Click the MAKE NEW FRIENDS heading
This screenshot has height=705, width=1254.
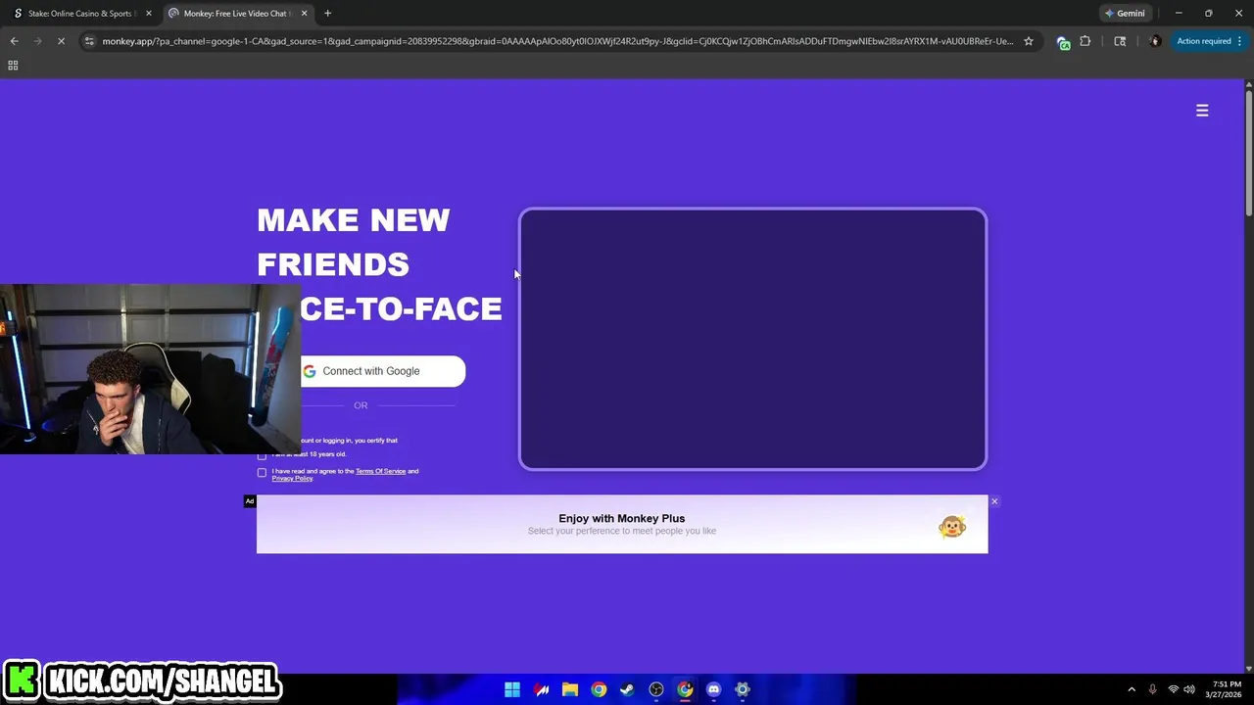pos(354,242)
